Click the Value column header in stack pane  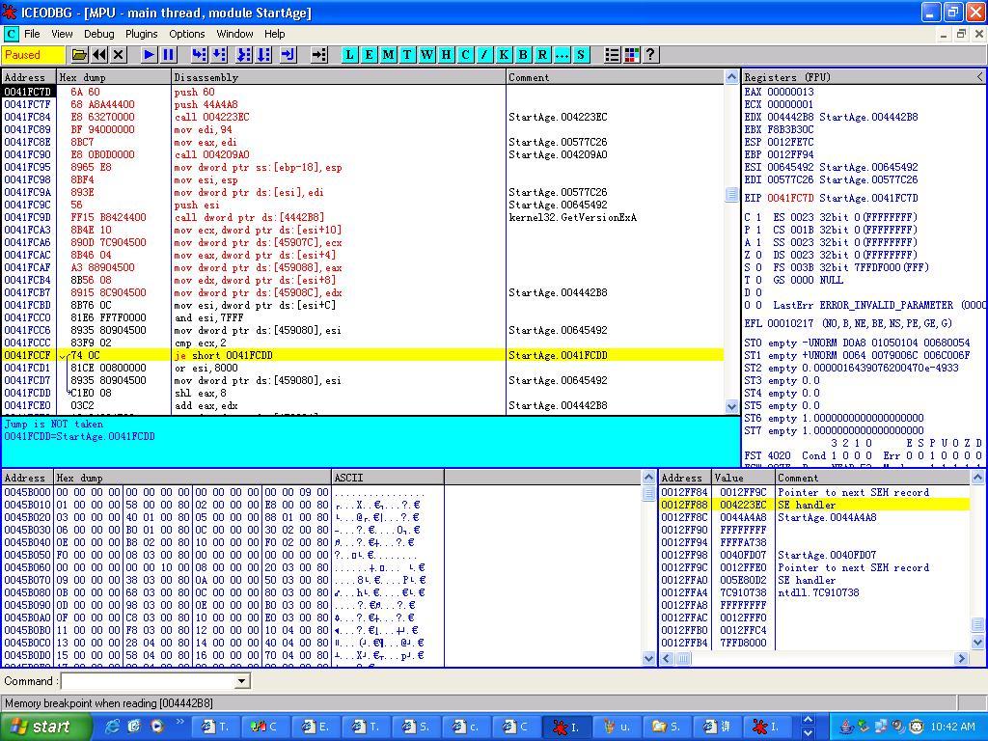coord(744,477)
